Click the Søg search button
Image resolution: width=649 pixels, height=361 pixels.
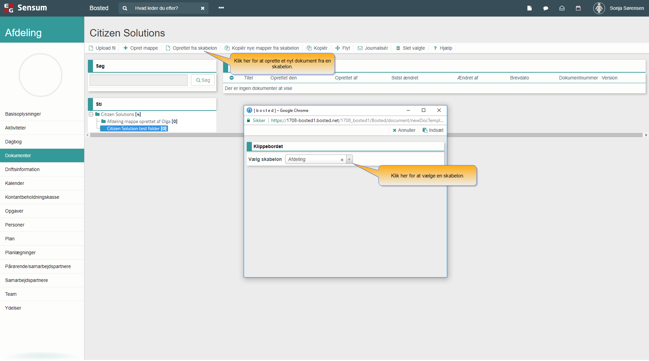point(203,80)
